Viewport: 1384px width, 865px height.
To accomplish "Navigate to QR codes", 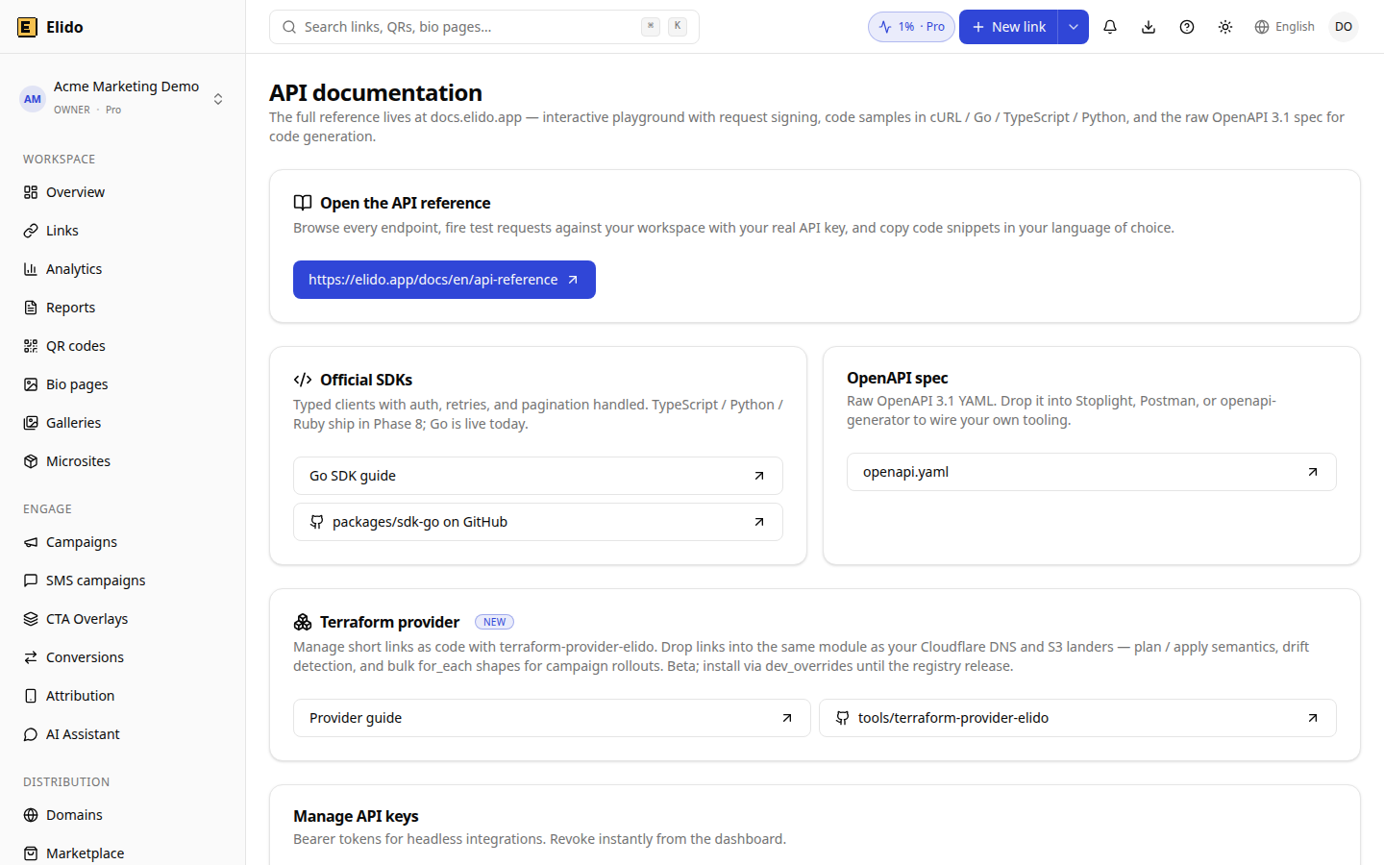I will click(122, 346).
